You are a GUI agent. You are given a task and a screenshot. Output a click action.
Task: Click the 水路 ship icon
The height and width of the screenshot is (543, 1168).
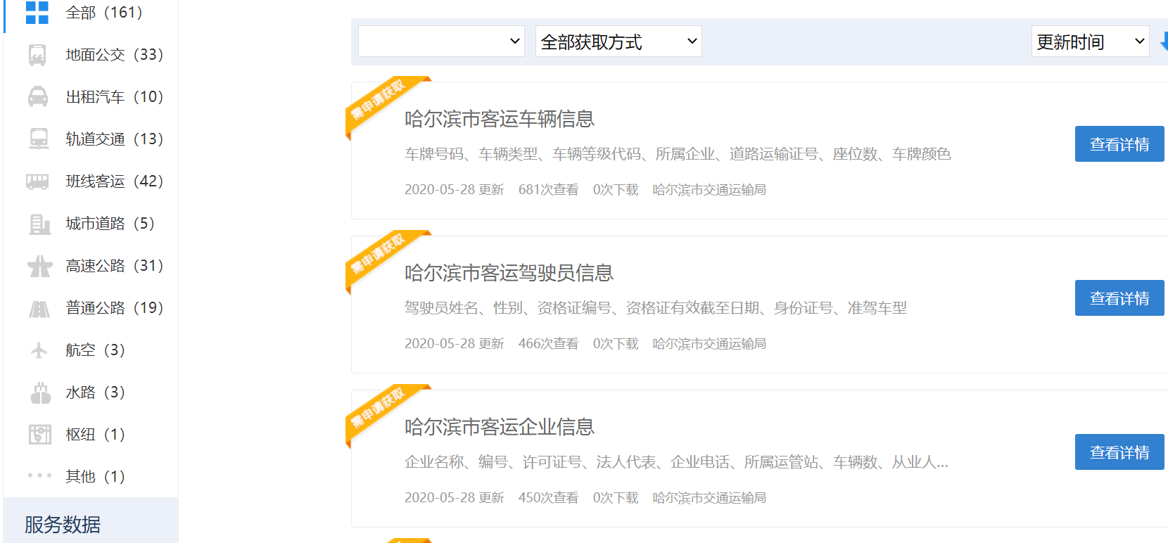pyautogui.click(x=41, y=392)
